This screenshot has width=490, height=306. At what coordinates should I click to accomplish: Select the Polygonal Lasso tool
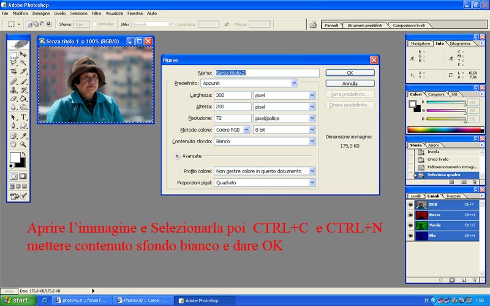tap(13, 63)
